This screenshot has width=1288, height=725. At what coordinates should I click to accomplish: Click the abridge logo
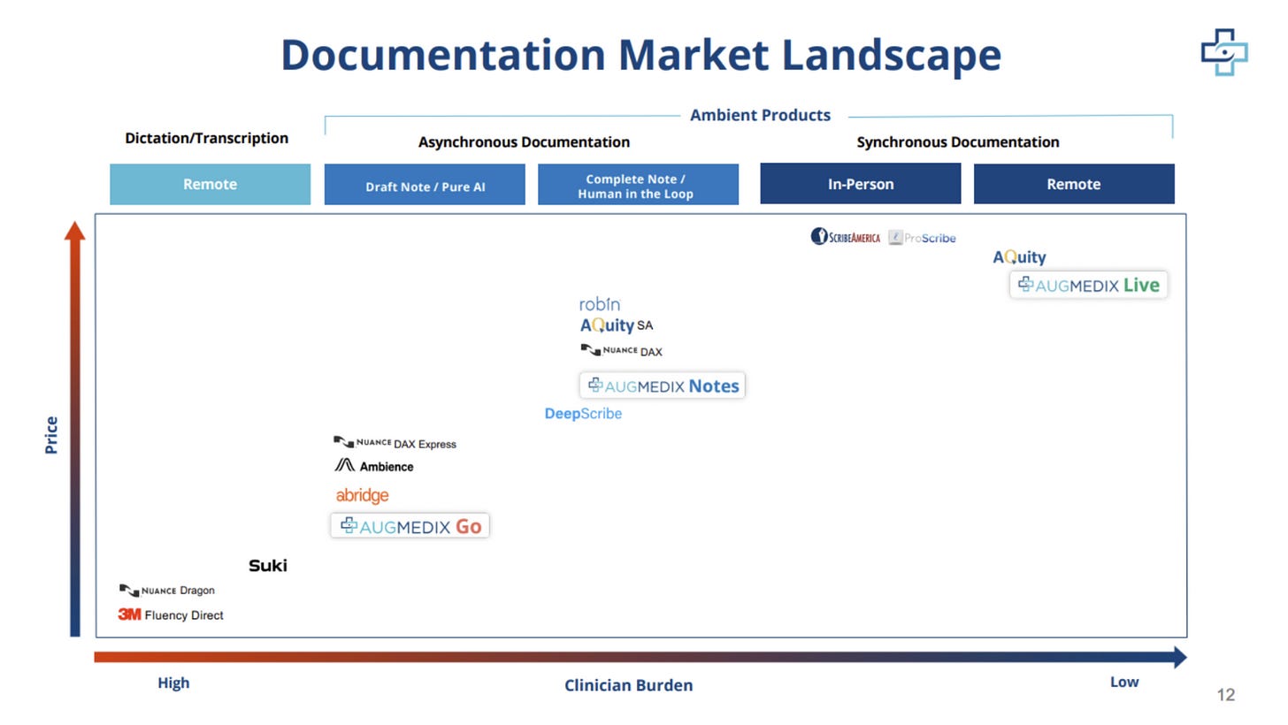click(x=362, y=495)
